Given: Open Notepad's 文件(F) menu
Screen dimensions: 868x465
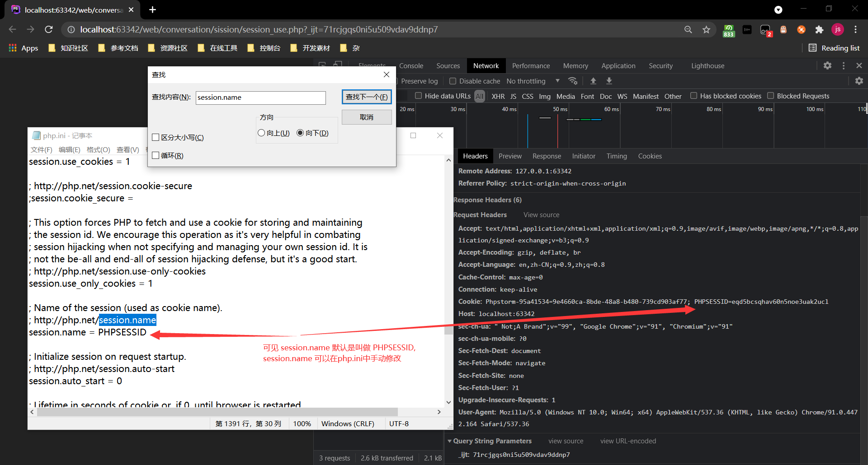Looking at the screenshot, I should [x=42, y=149].
